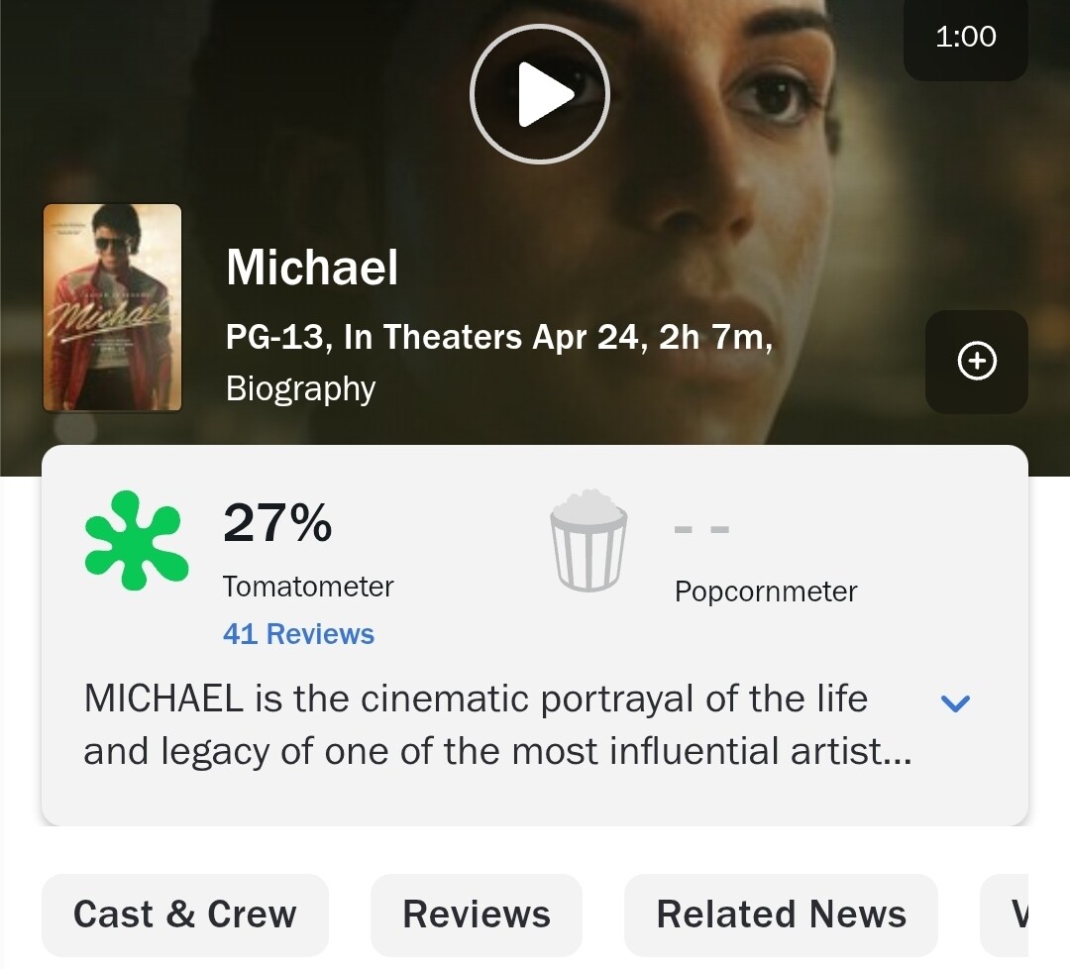Click the gray popcorn bucket icon
The height and width of the screenshot is (969, 1070).
click(x=588, y=540)
